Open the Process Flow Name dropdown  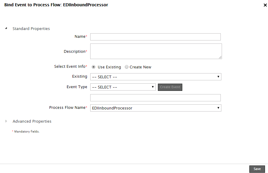[x=156, y=108]
